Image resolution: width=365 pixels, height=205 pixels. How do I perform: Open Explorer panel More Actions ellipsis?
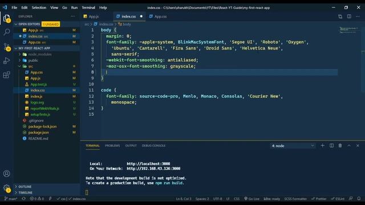pyautogui.click(x=73, y=17)
